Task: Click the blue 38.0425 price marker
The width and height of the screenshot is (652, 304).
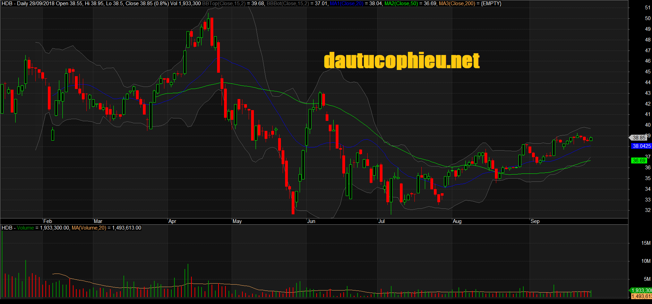Action: [x=642, y=146]
